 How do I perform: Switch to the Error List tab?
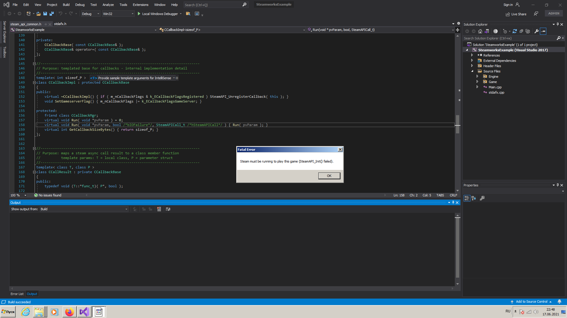[17, 294]
